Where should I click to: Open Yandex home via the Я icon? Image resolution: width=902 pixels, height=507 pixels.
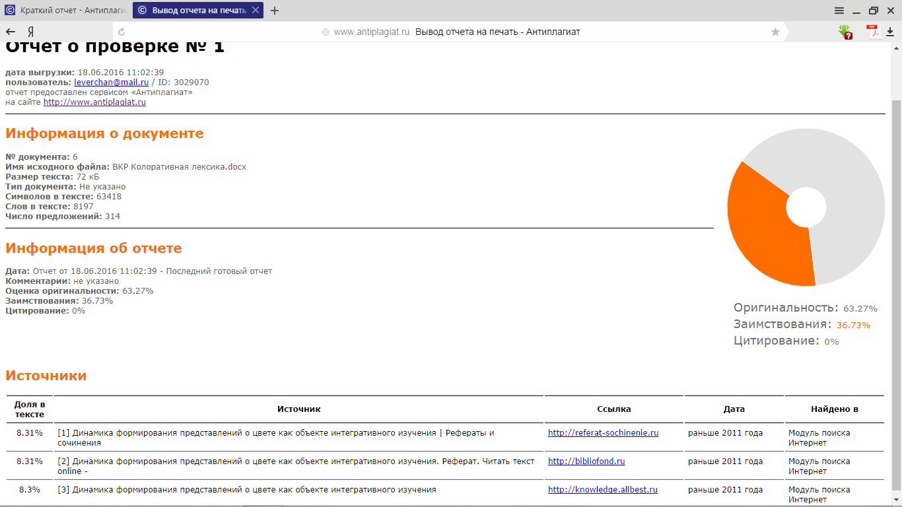30,32
